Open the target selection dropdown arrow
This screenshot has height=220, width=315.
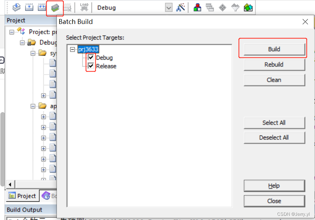[x=169, y=8]
